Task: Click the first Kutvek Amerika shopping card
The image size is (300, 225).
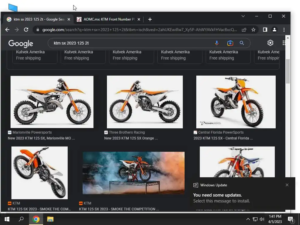Action: (35, 57)
